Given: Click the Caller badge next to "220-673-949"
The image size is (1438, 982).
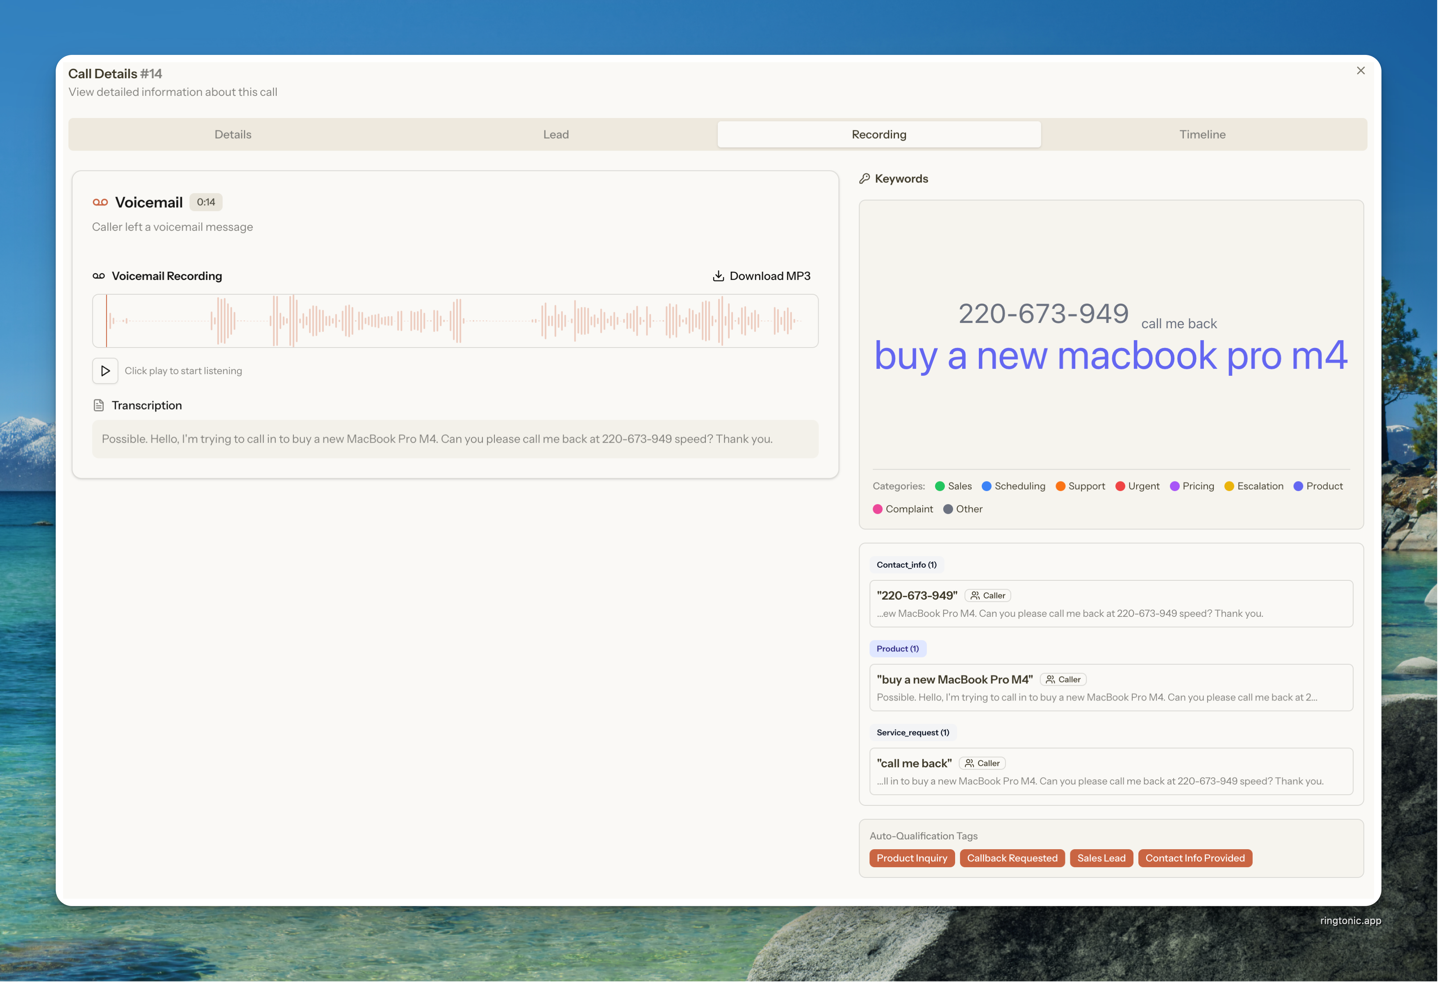Looking at the screenshot, I should pyautogui.click(x=987, y=595).
